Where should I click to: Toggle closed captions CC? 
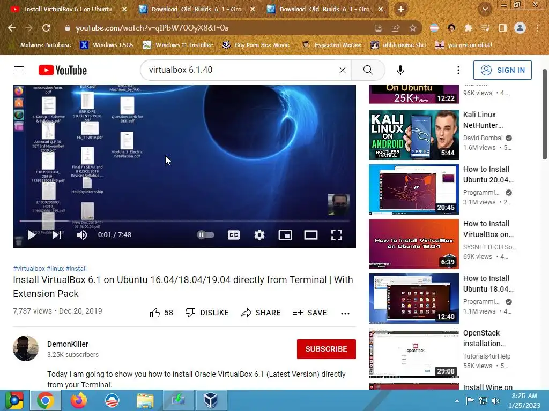(x=234, y=235)
